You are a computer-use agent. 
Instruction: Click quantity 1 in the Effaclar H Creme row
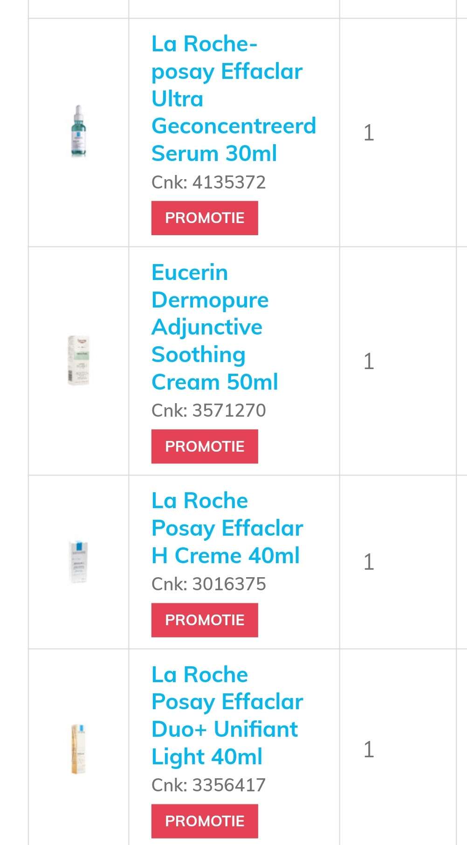tap(369, 562)
